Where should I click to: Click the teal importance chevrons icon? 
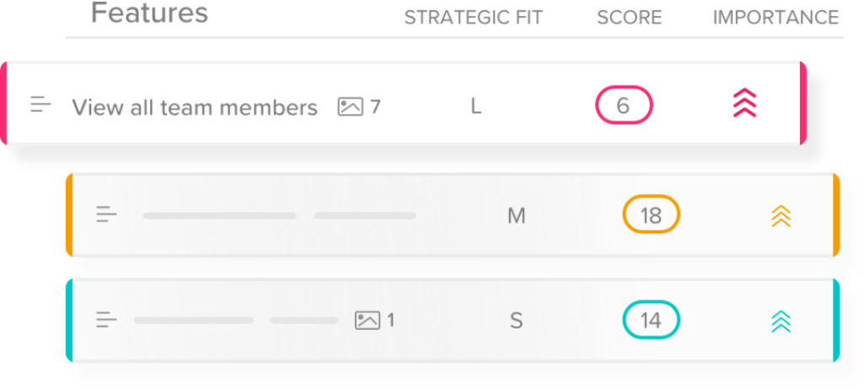pos(781,321)
